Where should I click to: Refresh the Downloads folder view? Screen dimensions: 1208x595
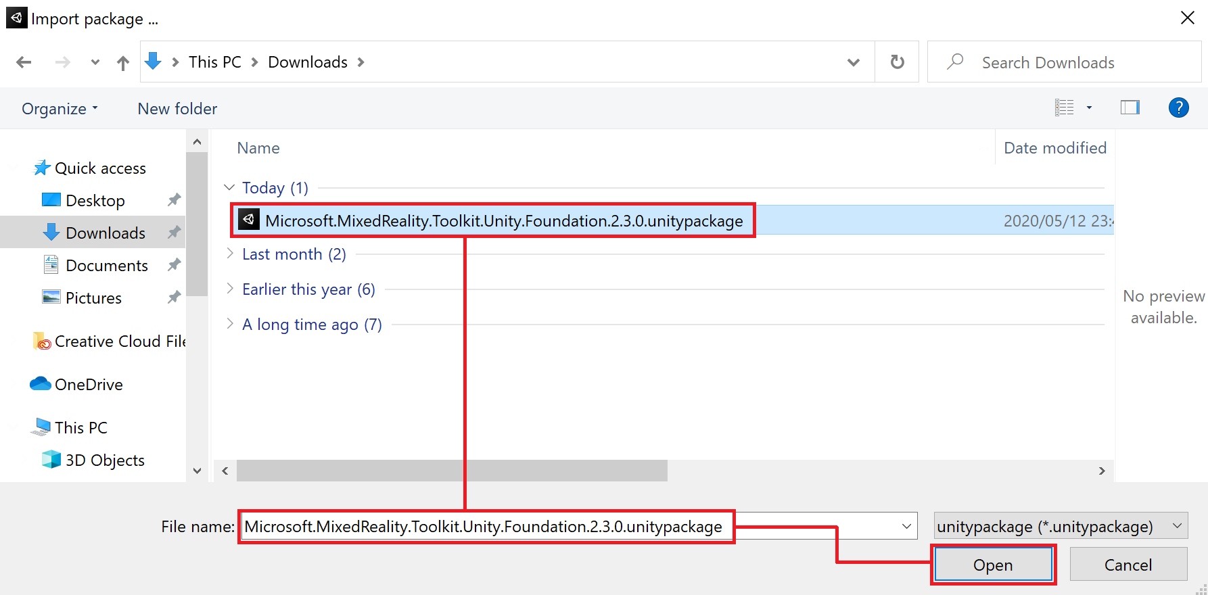(x=897, y=62)
